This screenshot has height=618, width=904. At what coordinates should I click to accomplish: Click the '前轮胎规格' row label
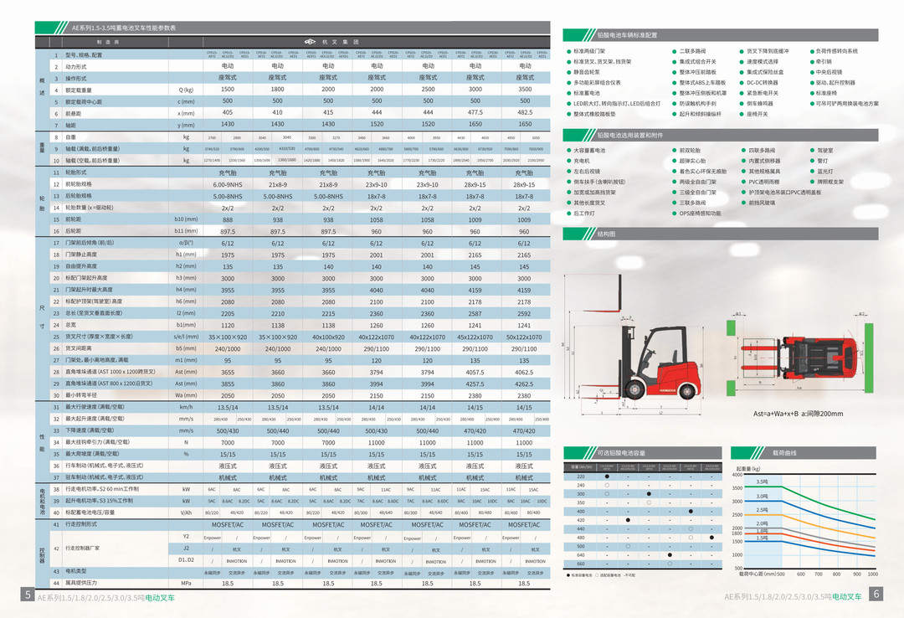point(79,184)
